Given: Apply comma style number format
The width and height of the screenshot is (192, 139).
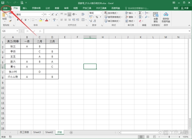Looking at the screenshot, I should click(x=100, y=17).
